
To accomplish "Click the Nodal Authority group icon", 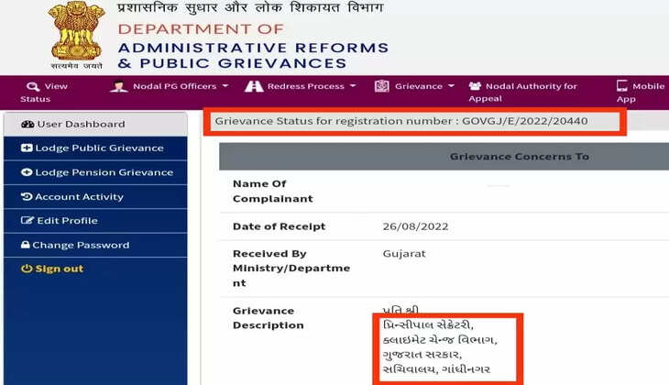I will click(x=475, y=86).
